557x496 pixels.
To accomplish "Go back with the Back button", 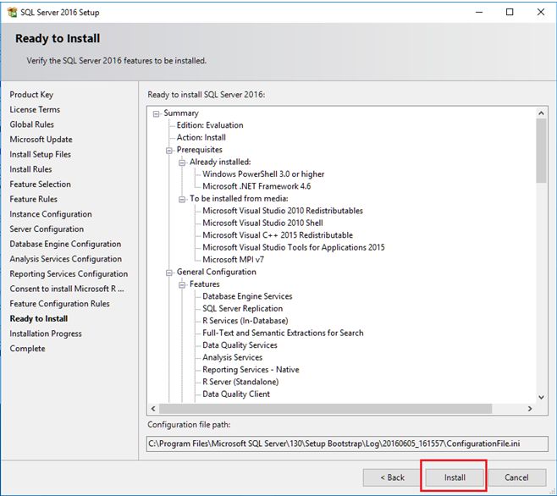I will tap(390, 477).
